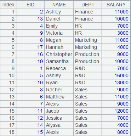Click Megan's Marketing department cell
This screenshot has width=131, height=136.
pyautogui.click(x=88, y=40)
